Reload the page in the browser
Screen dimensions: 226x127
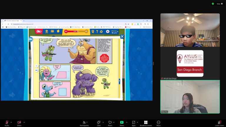click(x=8, y=24)
